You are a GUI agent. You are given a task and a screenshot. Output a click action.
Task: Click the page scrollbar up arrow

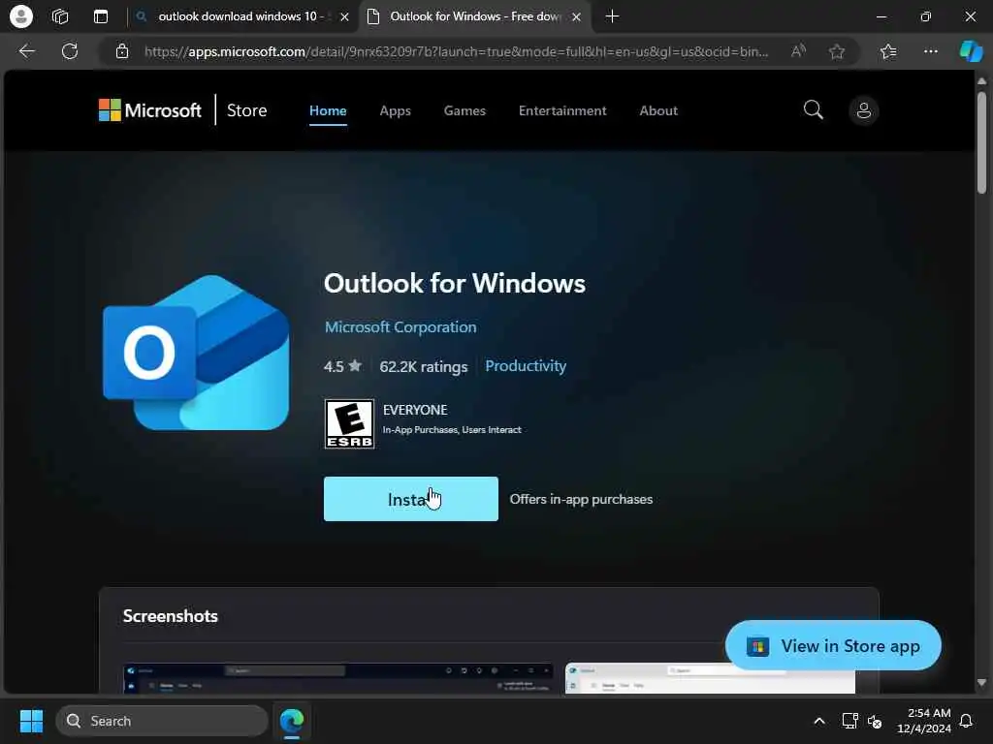click(981, 81)
